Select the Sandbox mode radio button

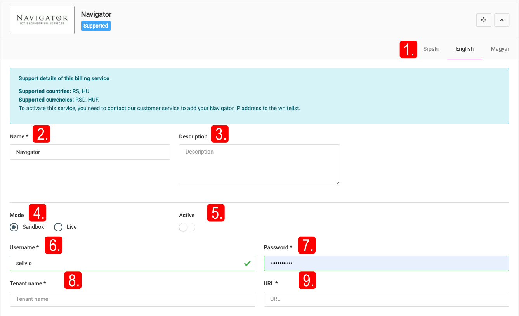(x=14, y=227)
